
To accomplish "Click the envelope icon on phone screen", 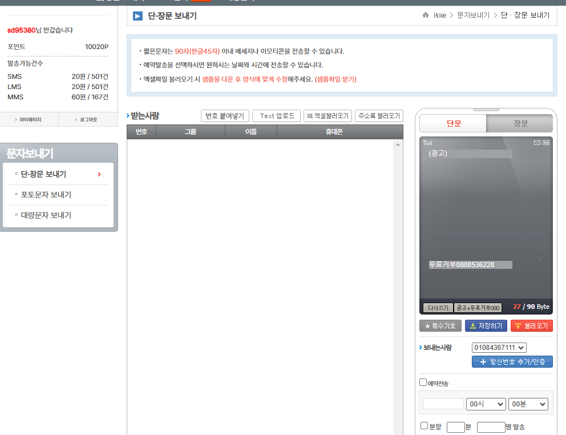I will point(537,143).
